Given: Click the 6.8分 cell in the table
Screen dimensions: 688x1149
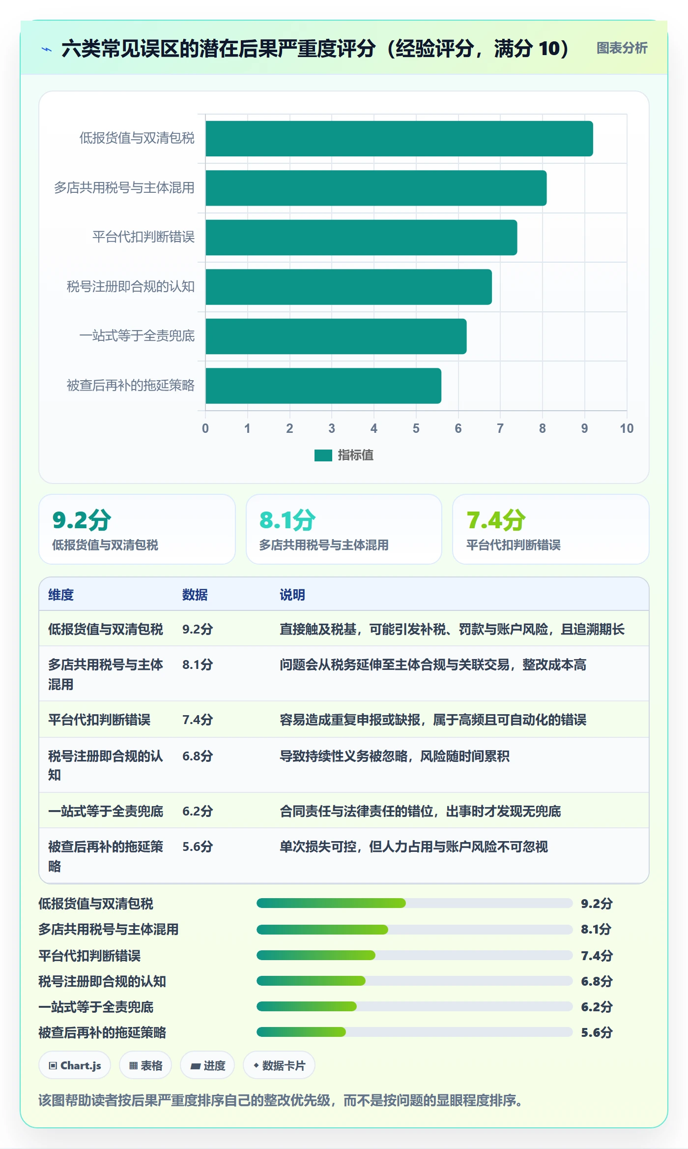Looking at the screenshot, I should click(x=198, y=756).
